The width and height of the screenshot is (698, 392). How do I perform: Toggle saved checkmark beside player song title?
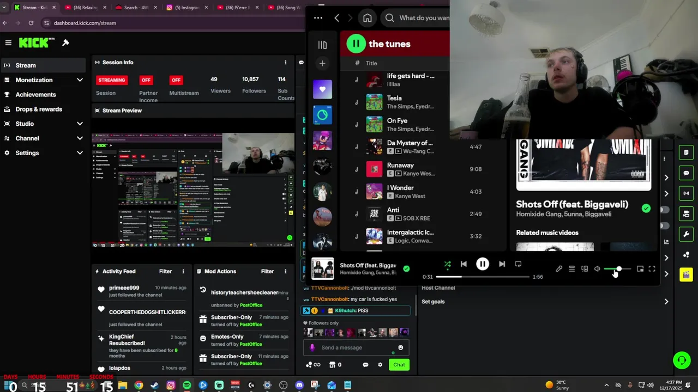[406, 268]
